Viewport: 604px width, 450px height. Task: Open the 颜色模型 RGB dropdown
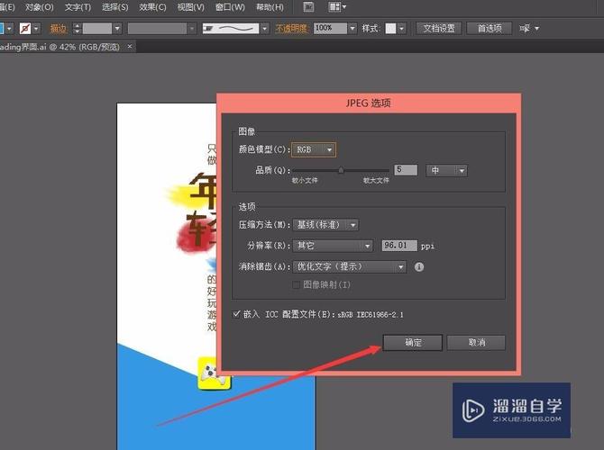(x=314, y=149)
